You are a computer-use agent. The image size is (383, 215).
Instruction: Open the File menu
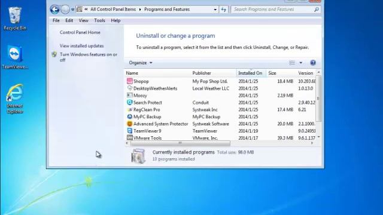pos(56,20)
